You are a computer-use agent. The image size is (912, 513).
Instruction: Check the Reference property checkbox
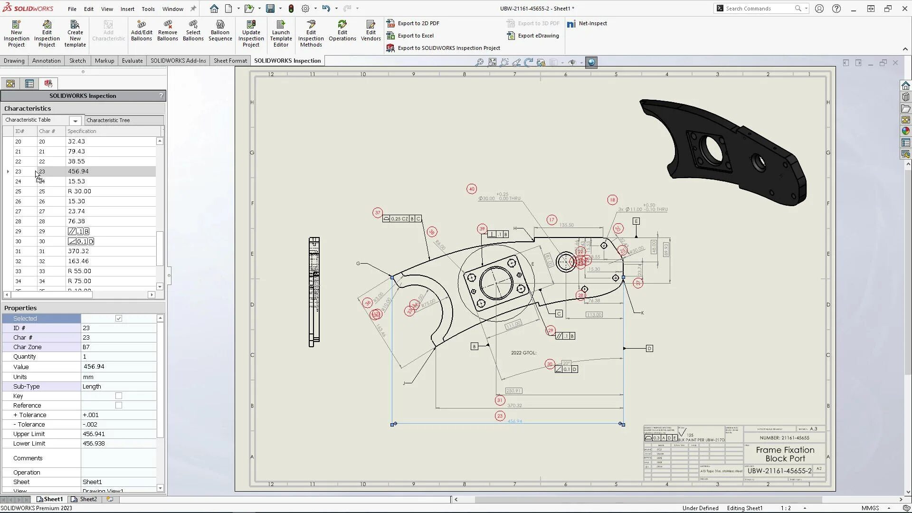coord(119,406)
